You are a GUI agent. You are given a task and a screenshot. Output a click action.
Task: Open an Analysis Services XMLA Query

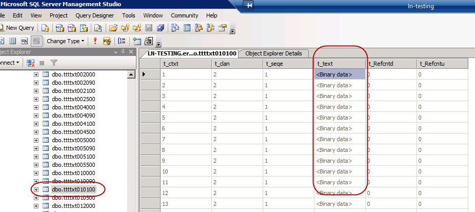[x=84, y=28]
